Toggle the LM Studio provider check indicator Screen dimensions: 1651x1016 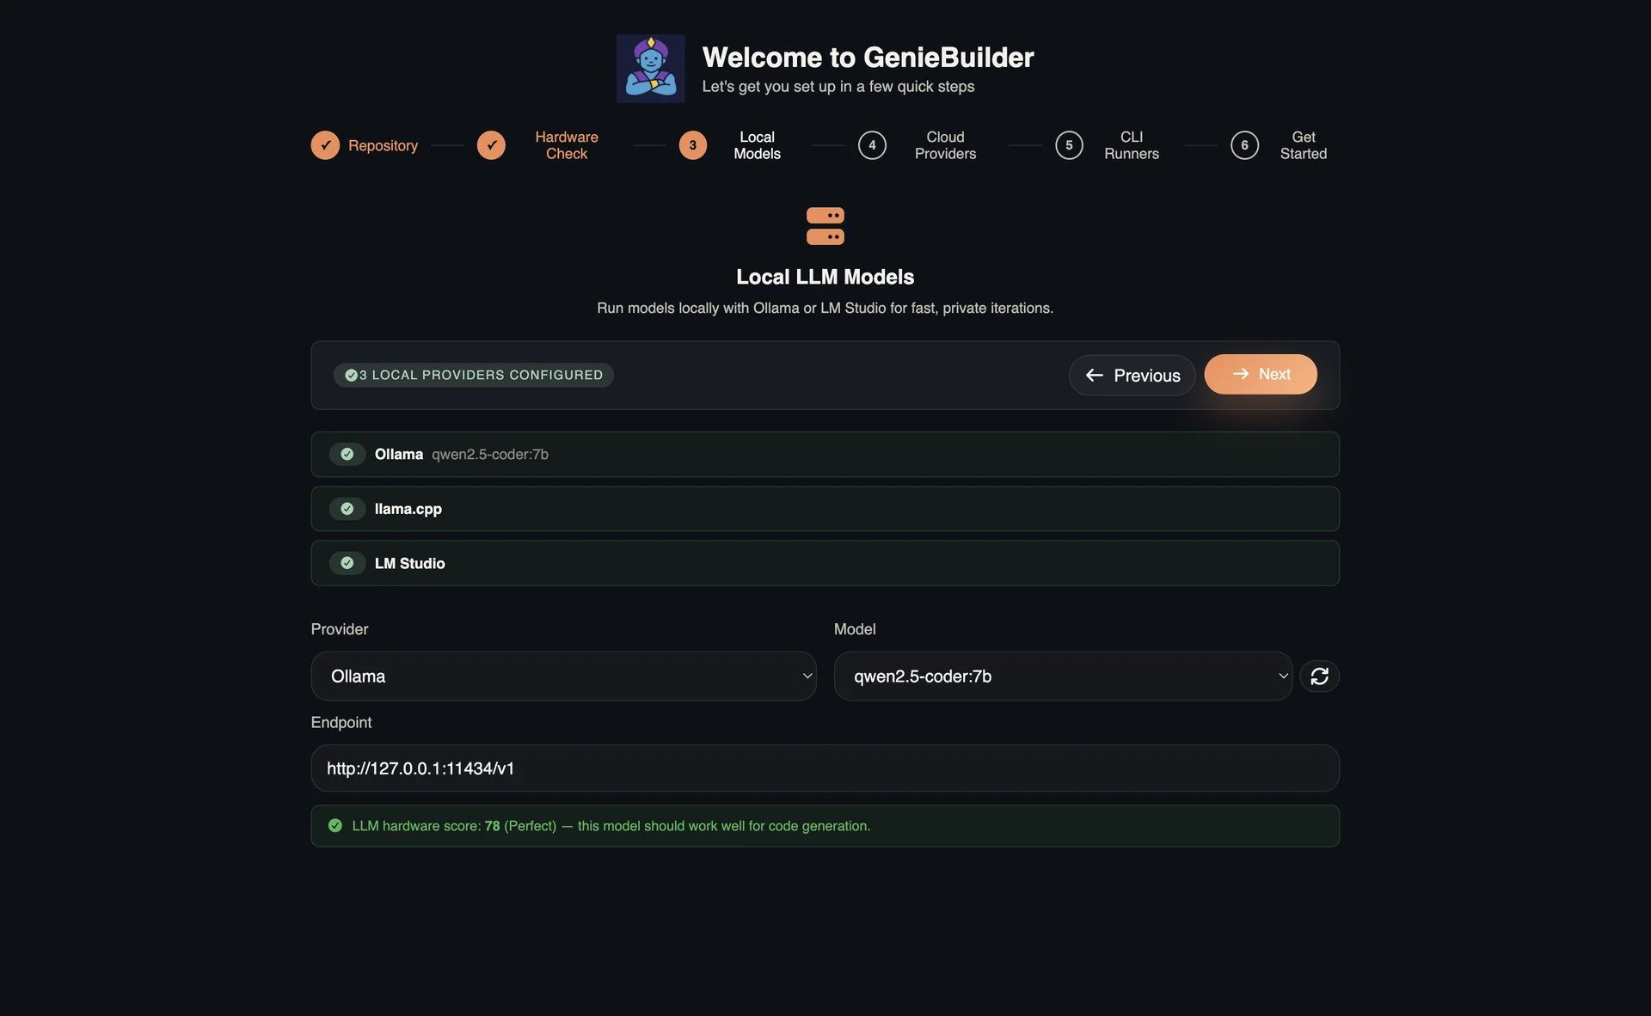pyautogui.click(x=347, y=563)
